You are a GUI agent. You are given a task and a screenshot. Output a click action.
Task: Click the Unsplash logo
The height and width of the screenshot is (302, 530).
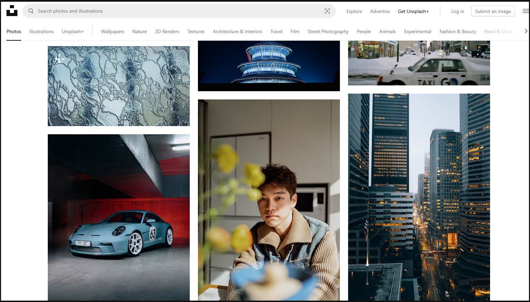tap(12, 11)
